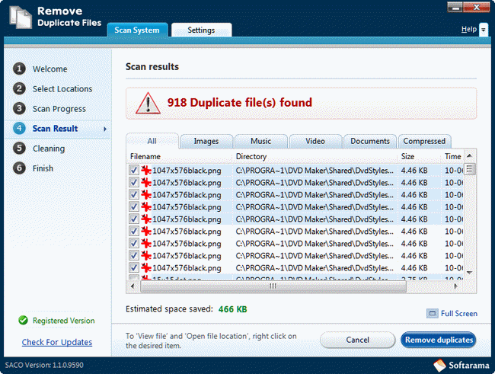Click the vertical scrollbar down arrow
This screenshot has width=495, height=374.
[469, 272]
